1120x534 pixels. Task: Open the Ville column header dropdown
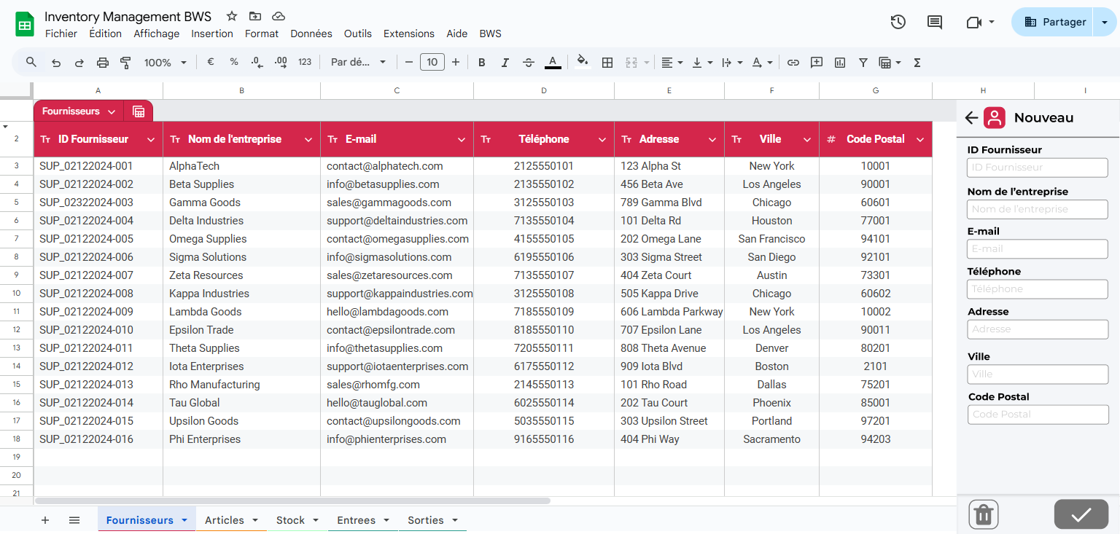coord(807,139)
